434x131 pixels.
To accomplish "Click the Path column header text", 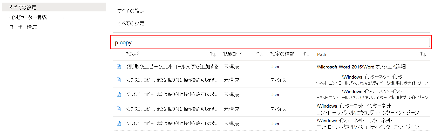I will click(x=322, y=54).
